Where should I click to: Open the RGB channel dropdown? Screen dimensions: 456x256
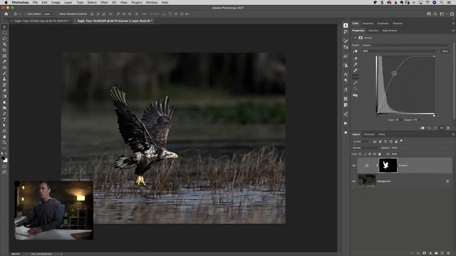coord(400,51)
